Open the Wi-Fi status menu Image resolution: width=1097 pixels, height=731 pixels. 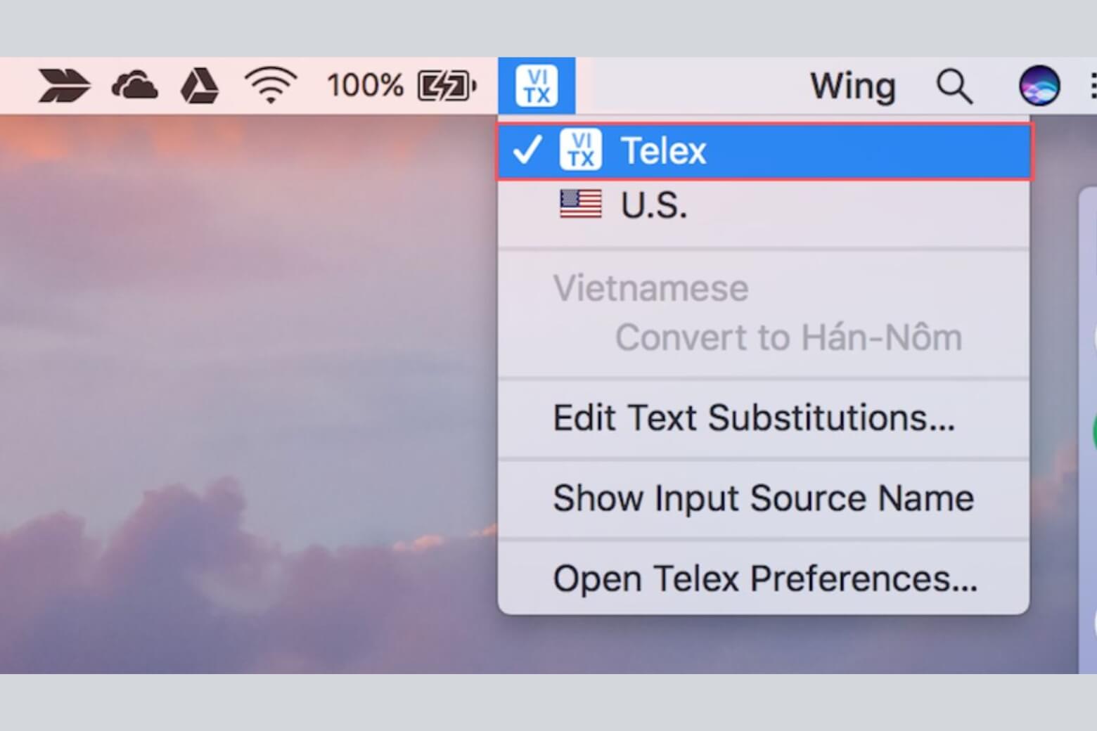[271, 86]
